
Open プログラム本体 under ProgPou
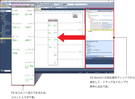point(8,24)
